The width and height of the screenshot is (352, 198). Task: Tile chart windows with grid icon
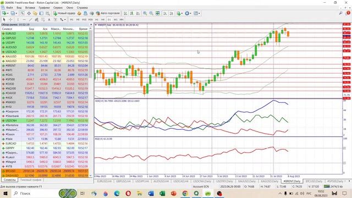pos(158,13)
